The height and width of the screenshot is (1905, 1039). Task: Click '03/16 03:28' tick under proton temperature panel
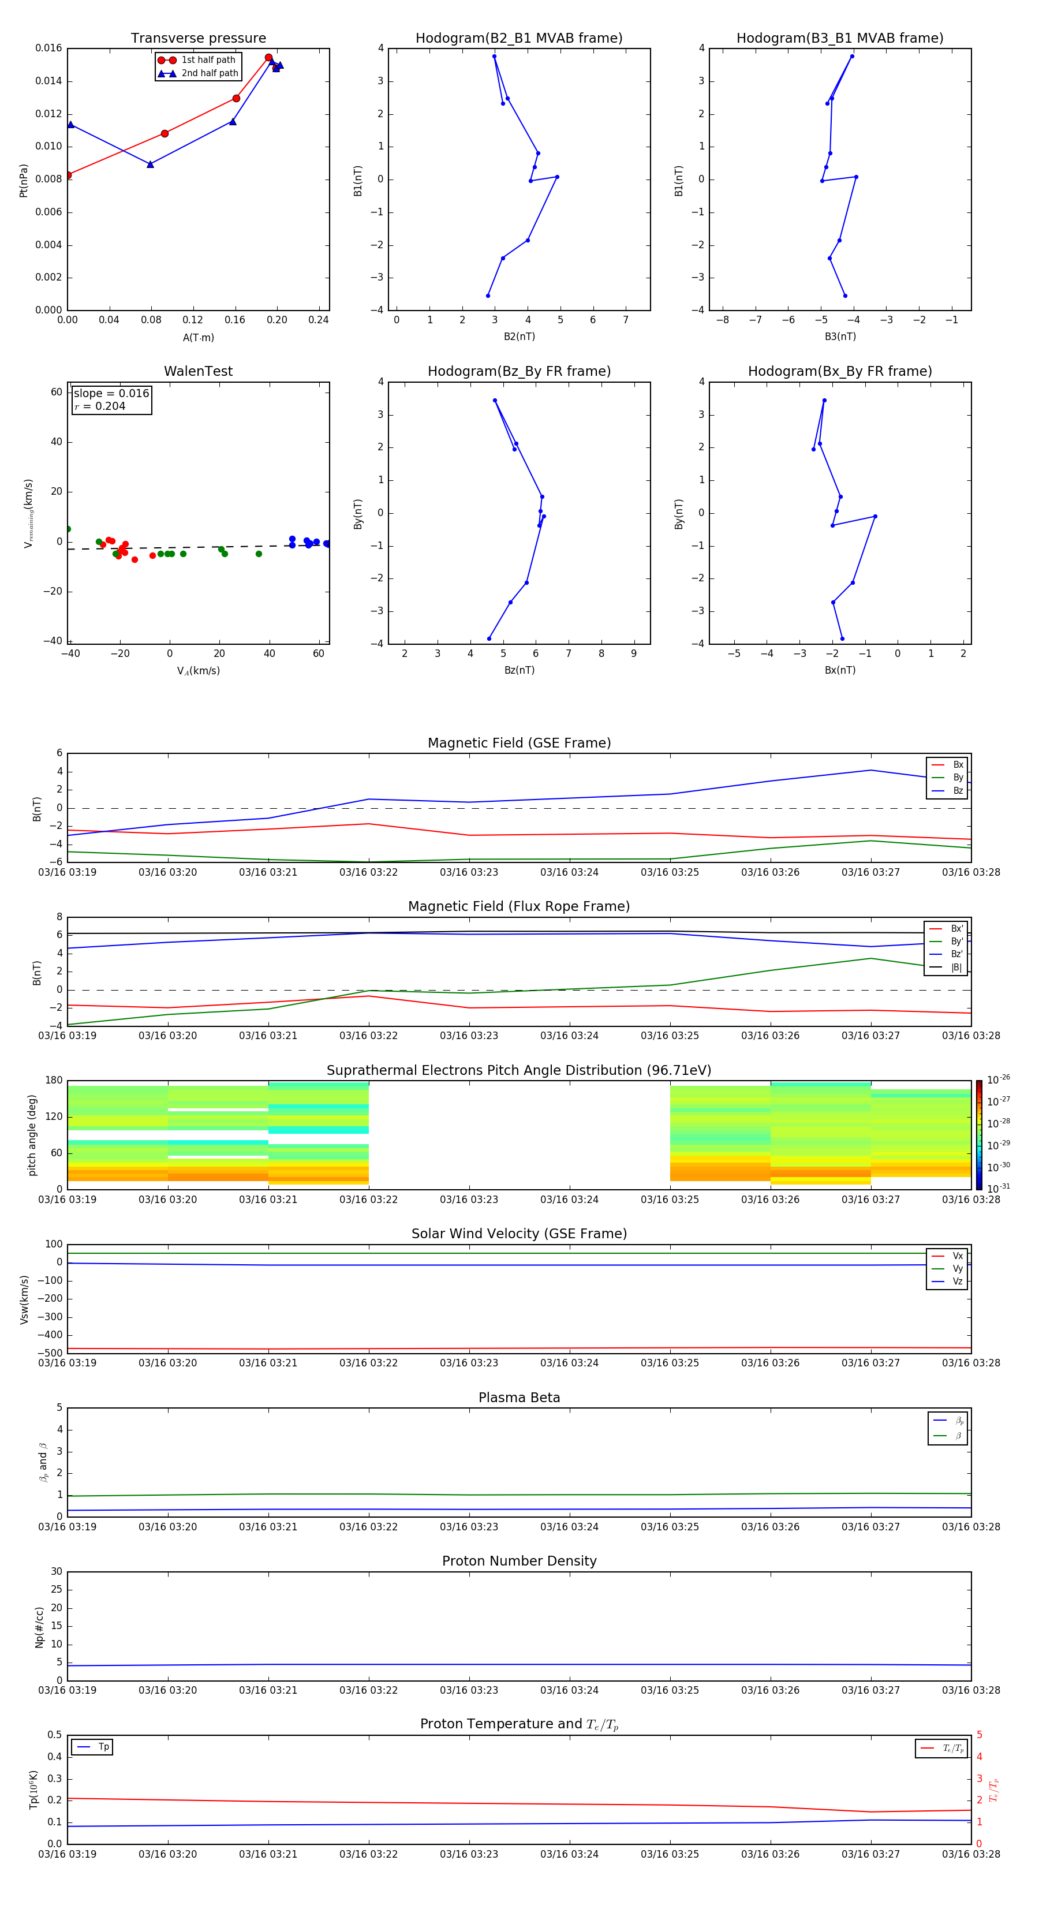coord(971,1854)
